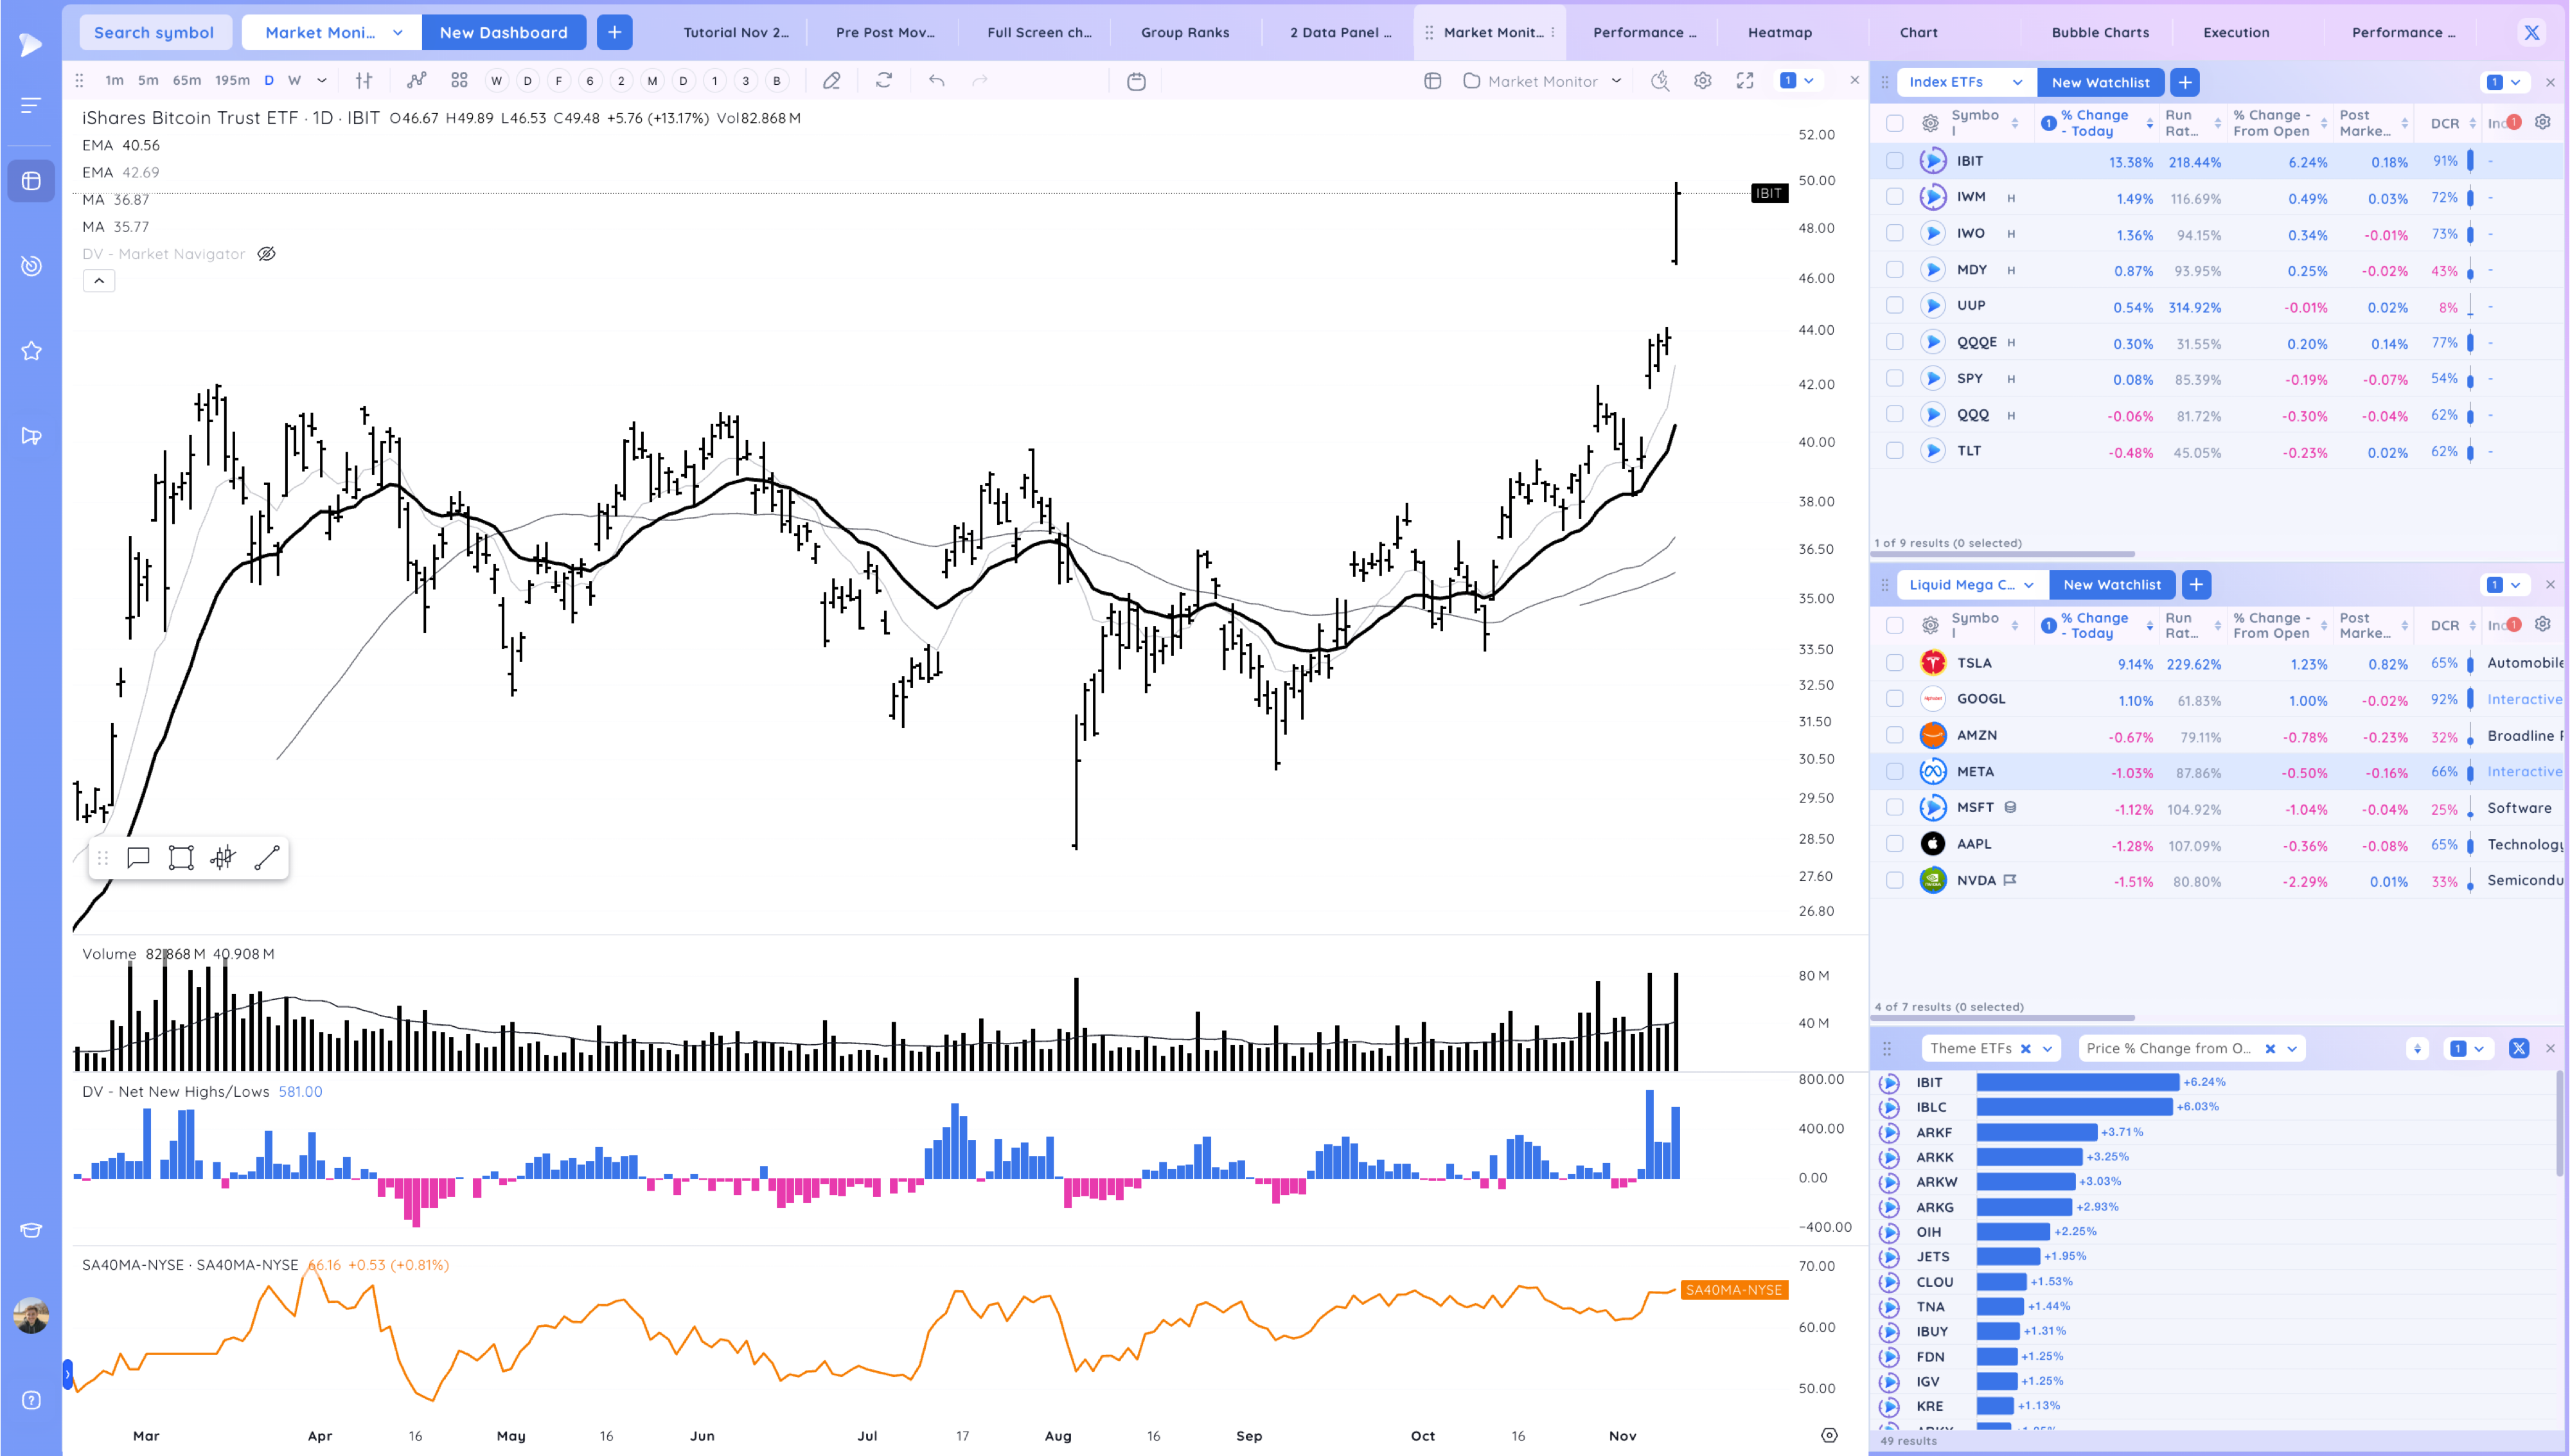Open the Group Ranks tab
Screen dimensions: 2570x1456
pos(1185,32)
